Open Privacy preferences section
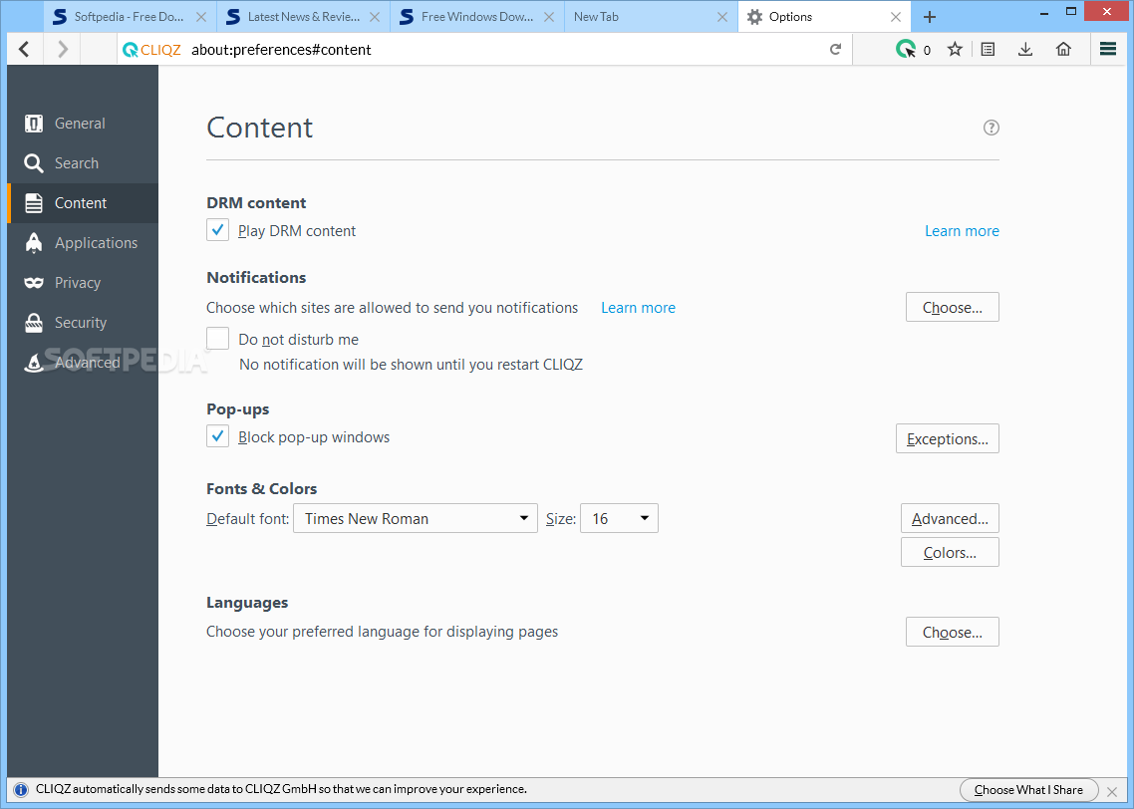 click(x=83, y=283)
